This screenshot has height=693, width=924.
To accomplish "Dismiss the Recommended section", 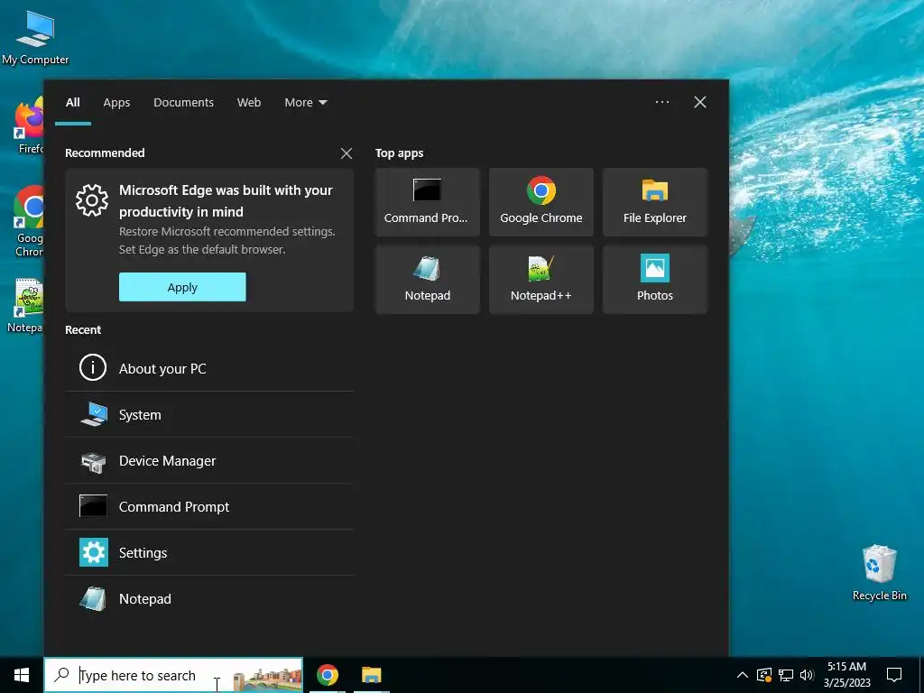I will click(346, 153).
